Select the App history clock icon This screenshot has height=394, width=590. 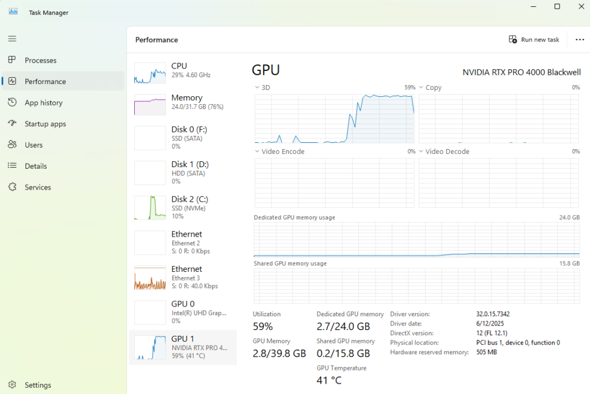point(12,103)
